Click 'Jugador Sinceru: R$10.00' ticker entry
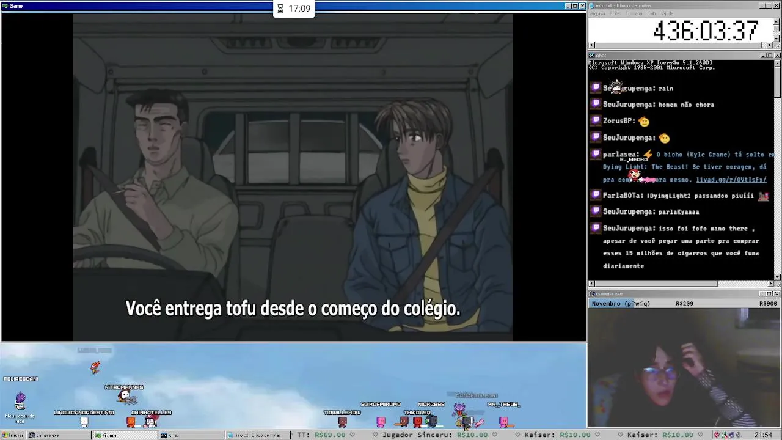The image size is (782, 440). pos(435,435)
